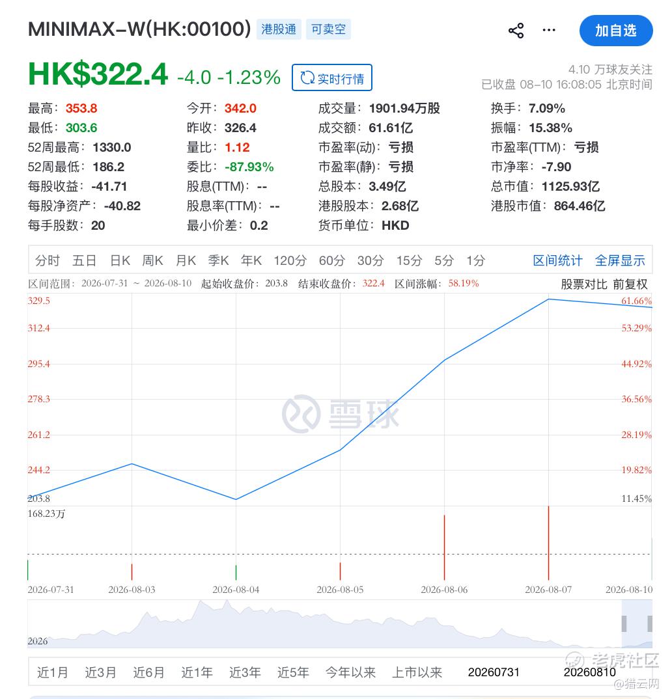This screenshot has width=672, height=699.
Task: Click 股票对比 stock comparison
Action: coord(583,284)
